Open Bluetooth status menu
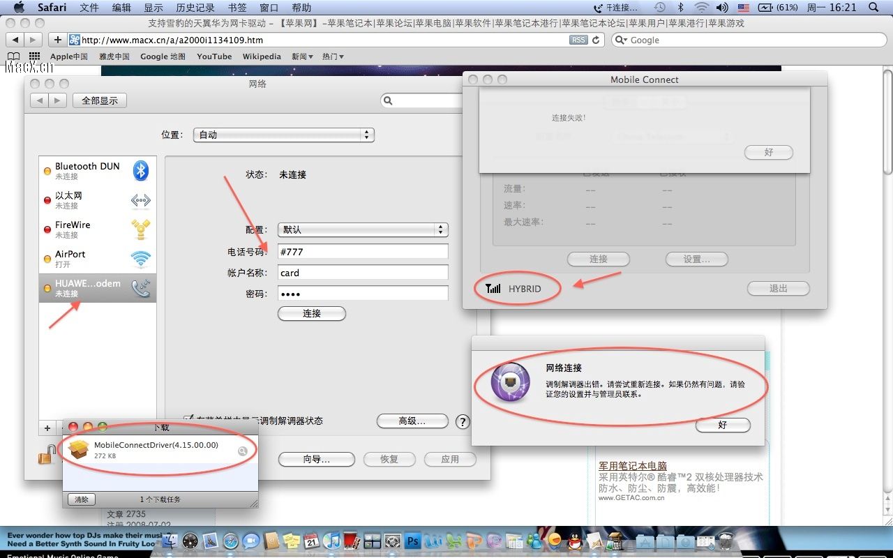The height and width of the screenshot is (558, 893). coord(681,8)
